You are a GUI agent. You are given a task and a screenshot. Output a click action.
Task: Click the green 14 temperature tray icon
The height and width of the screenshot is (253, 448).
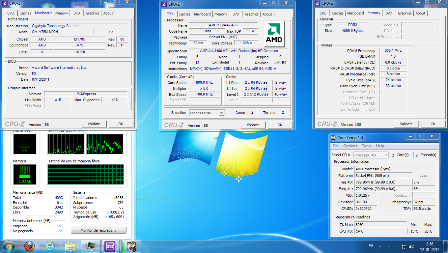396,247
